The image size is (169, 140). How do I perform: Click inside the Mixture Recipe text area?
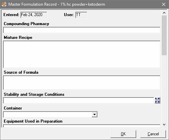point(82,54)
